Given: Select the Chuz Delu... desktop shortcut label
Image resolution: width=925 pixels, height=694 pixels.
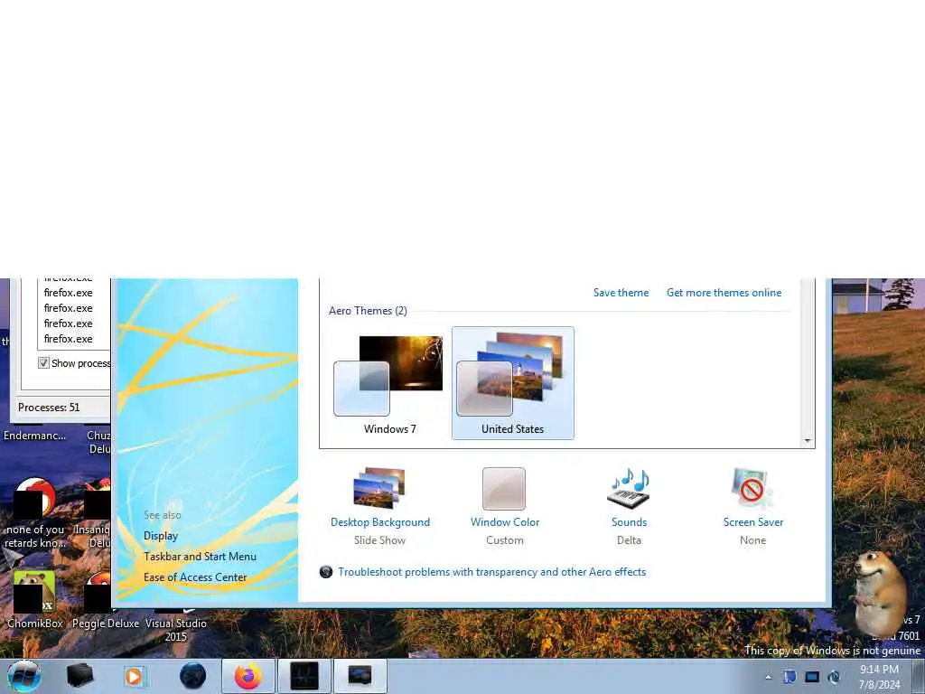Looking at the screenshot, I should click(x=98, y=442).
